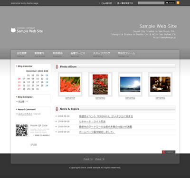Open the Q&A link in top bar
Viewport: 190px width, 190px height.
click(106, 3)
